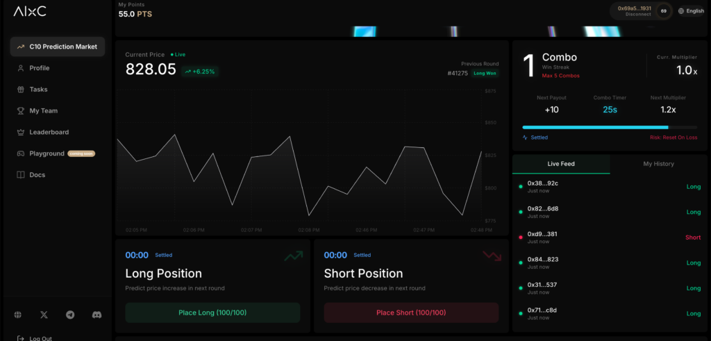Switch to the My History tab
The height and width of the screenshot is (341, 711).
(x=658, y=164)
